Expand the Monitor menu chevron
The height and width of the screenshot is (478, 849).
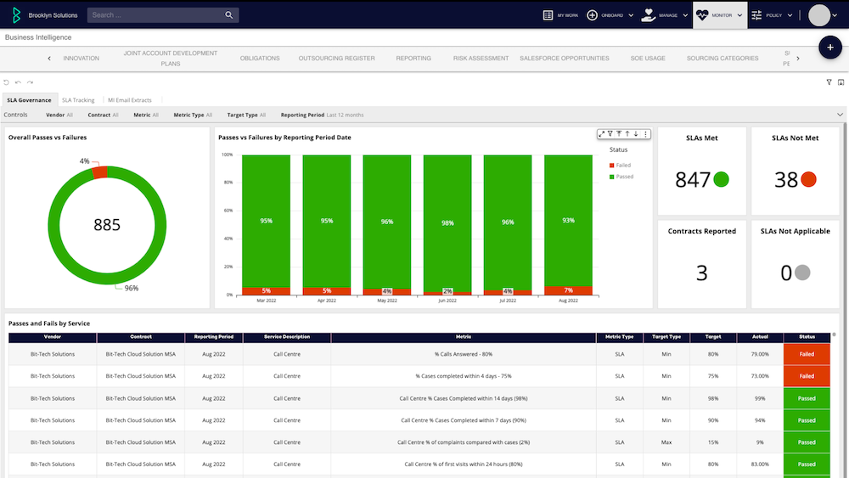click(739, 15)
